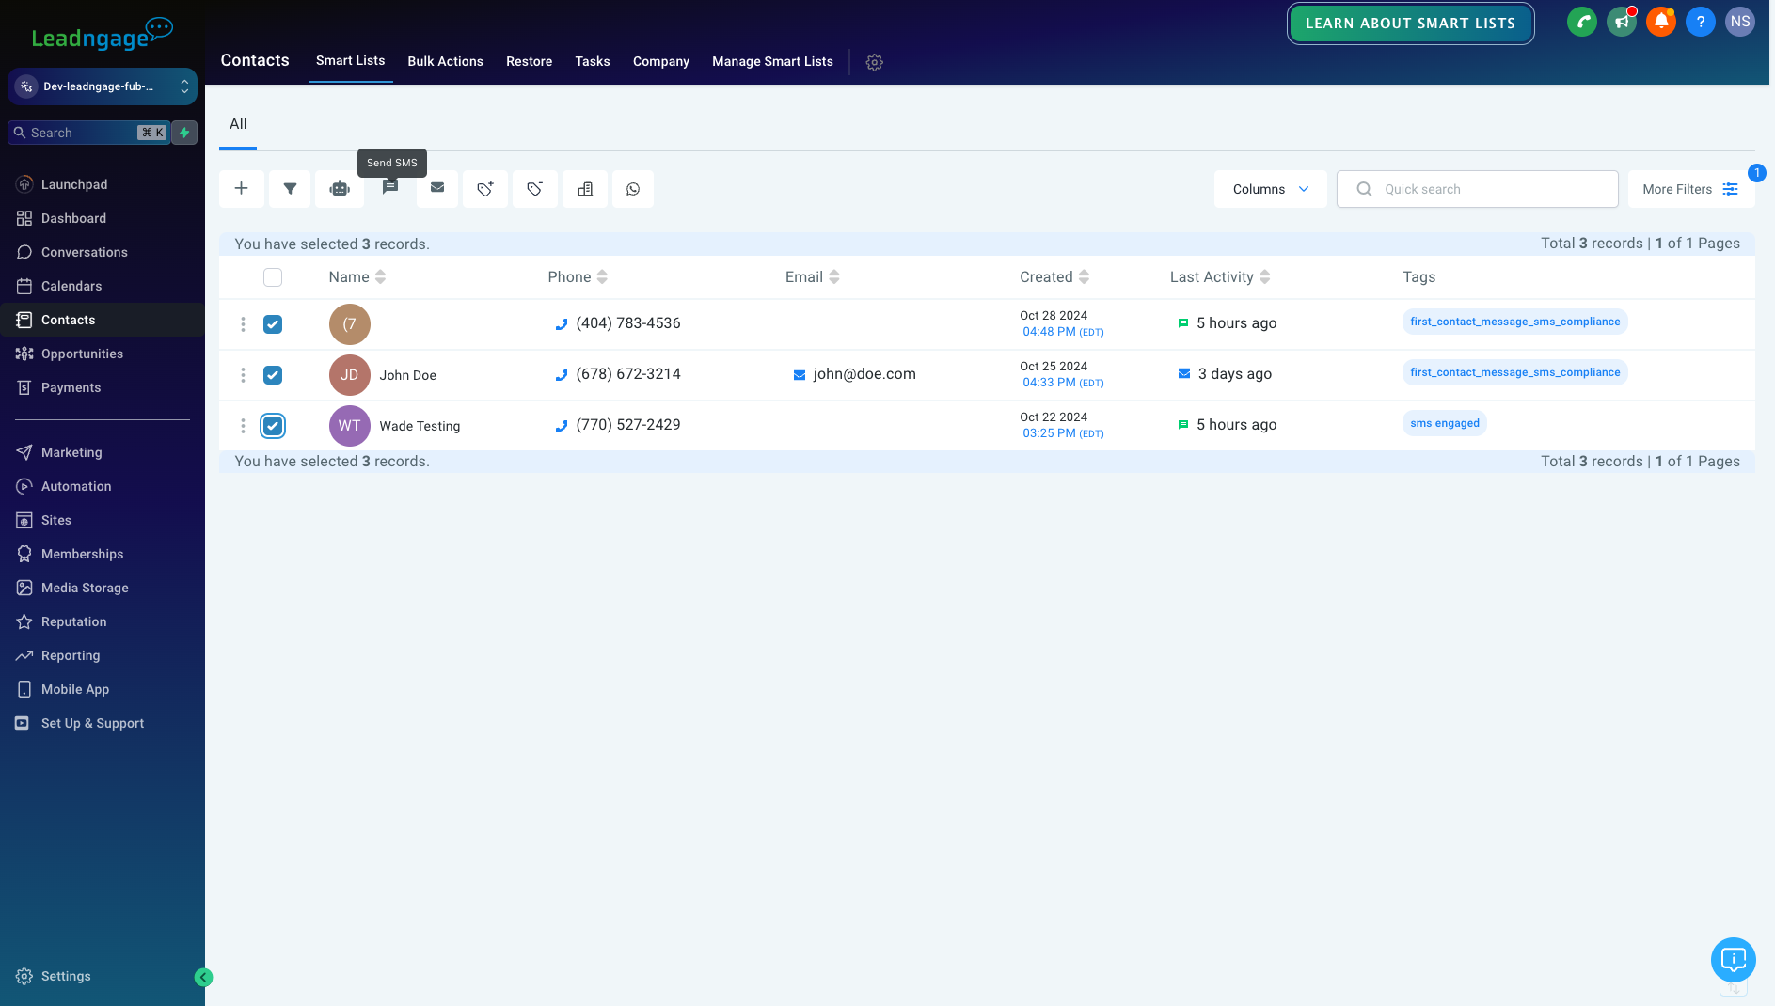Click the Remove Tag icon
Image resolution: width=1775 pixels, height=1006 pixels.
[x=535, y=189]
